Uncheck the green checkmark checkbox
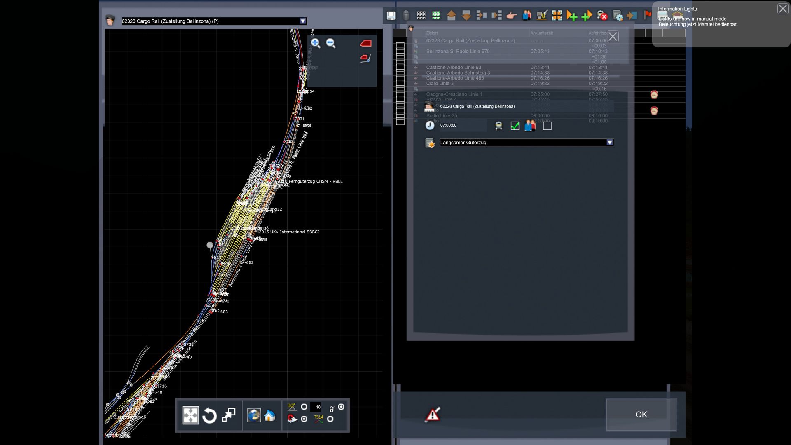 tap(515, 126)
